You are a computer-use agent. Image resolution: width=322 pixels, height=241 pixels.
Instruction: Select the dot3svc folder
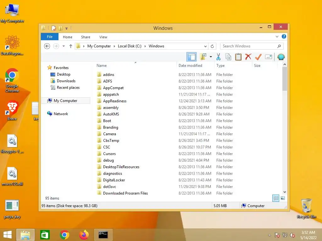(x=109, y=186)
